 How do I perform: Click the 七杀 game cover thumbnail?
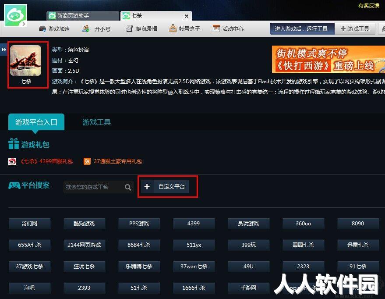coord(25,61)
